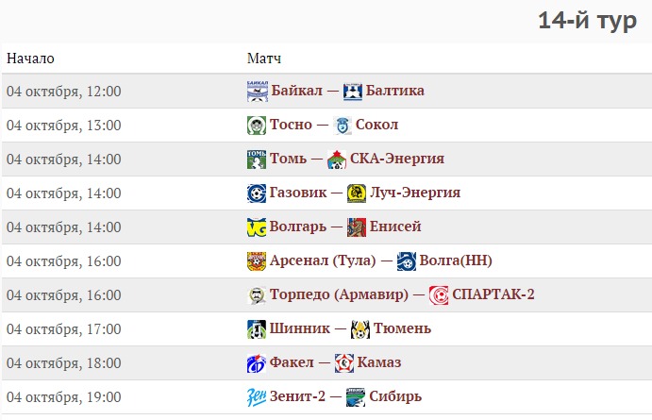Click the СПАРТАК-2 red logo icon
The width and height of the screenshot is (652, 420).
(439, 295)
